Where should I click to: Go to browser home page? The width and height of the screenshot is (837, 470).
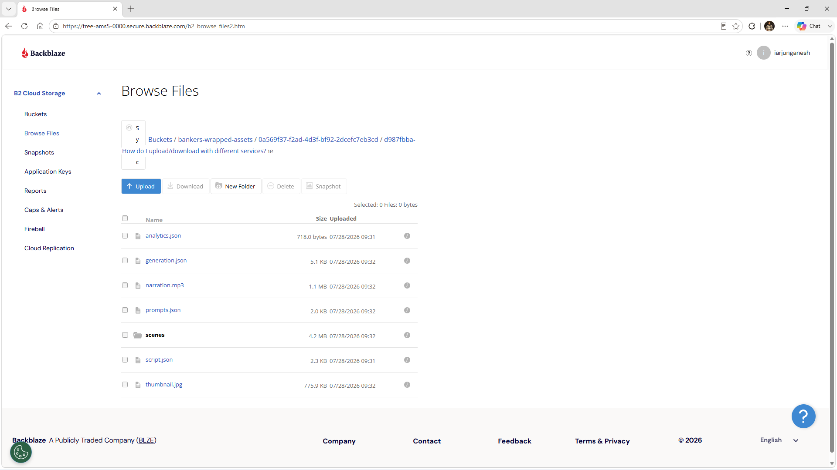[40, 26]
